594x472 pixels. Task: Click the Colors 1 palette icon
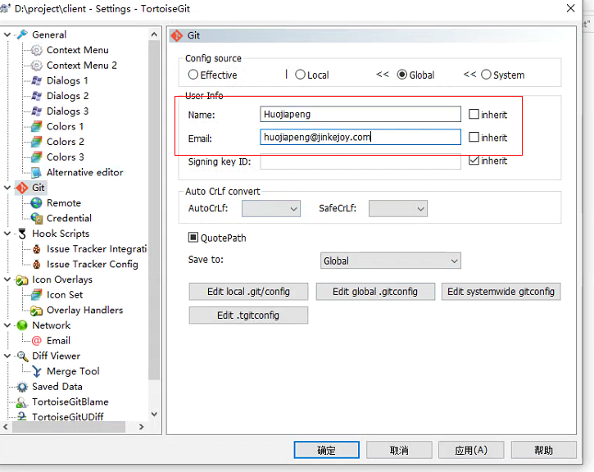tap(36, 126)
